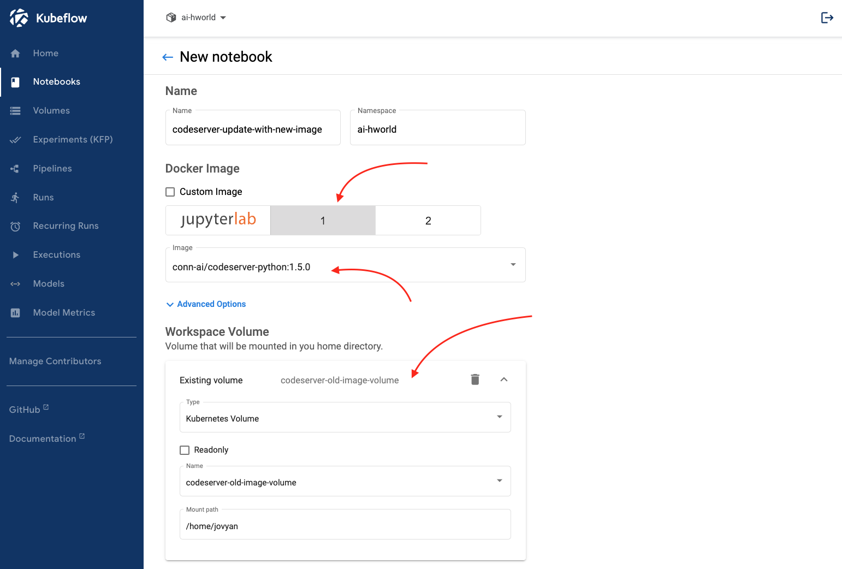This screenshot has height=569, width=842.
Task: Click the Namespace field showing ai-hworld
Action: (438, 128)
